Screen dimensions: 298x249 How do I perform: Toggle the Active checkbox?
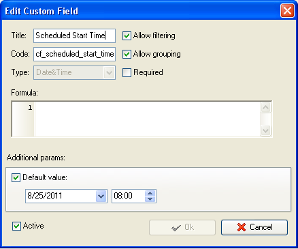pos(16,226)
